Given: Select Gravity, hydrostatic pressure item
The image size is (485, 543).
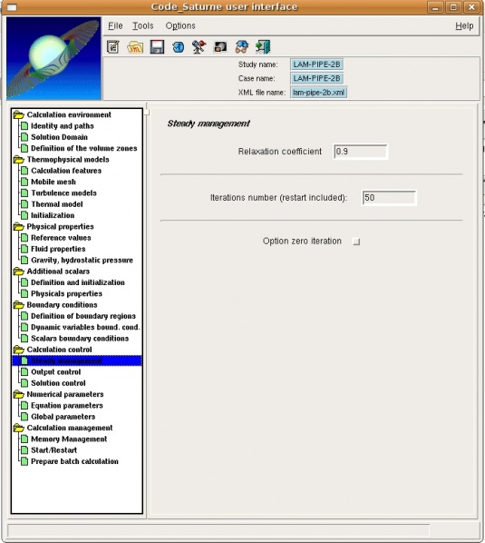Looking at the screenshot, I should tap(82, 260).
